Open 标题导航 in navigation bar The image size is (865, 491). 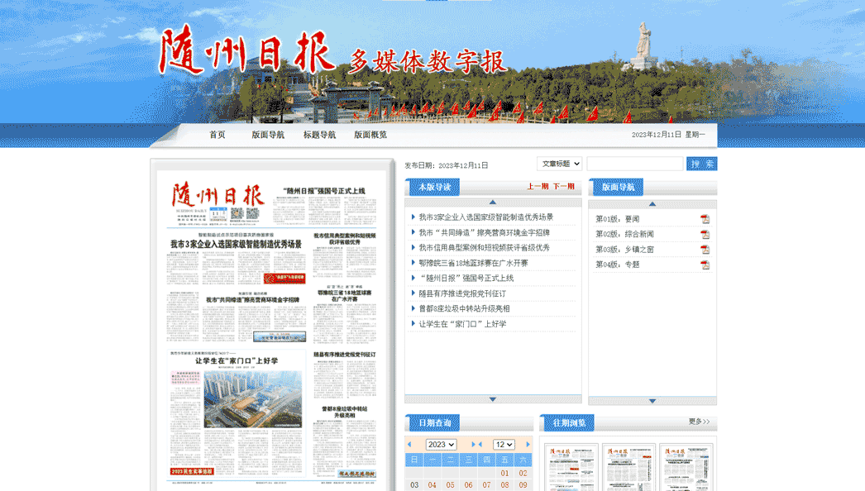(x=319, y=135)
